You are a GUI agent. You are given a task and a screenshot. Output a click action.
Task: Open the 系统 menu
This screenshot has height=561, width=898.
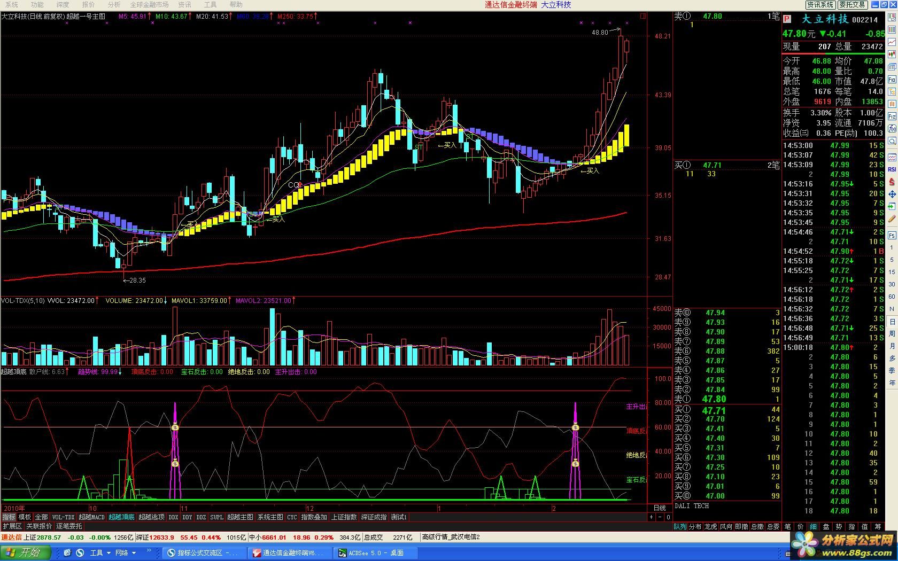tap(11, 4)
